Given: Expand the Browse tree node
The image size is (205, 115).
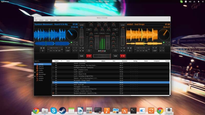Looking at the screenshot, I should 35,72.
